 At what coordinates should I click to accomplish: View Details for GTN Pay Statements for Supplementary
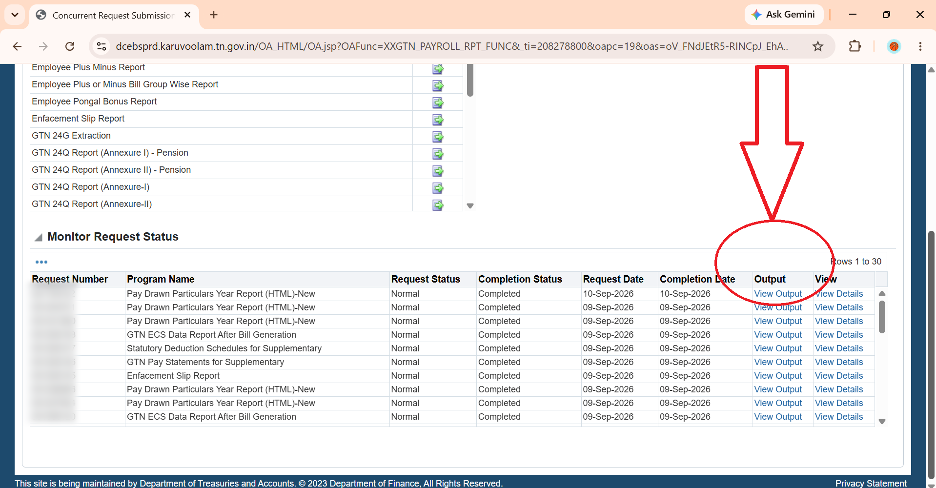click(839, 362)
